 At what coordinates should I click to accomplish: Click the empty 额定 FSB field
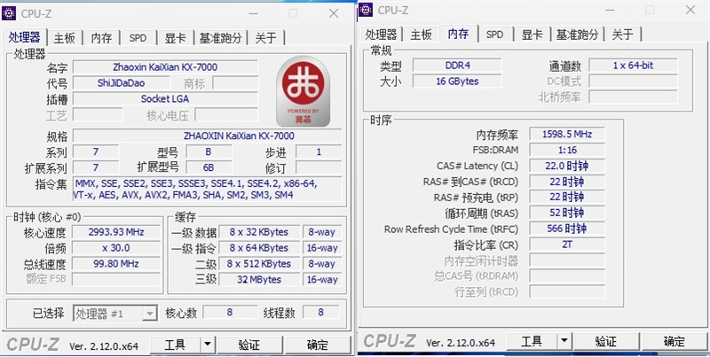point(116,279)
